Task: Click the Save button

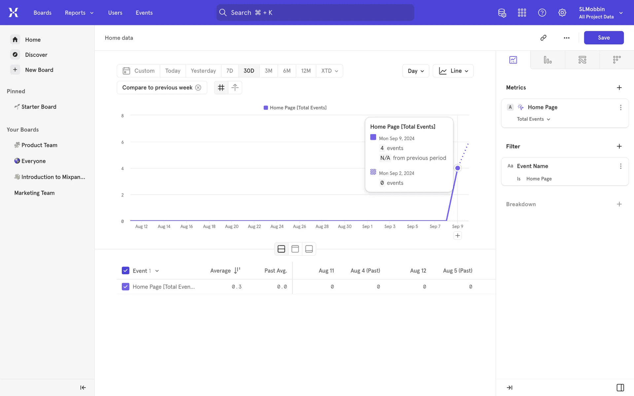Action: pyautogui.click(x=603, y=38)
